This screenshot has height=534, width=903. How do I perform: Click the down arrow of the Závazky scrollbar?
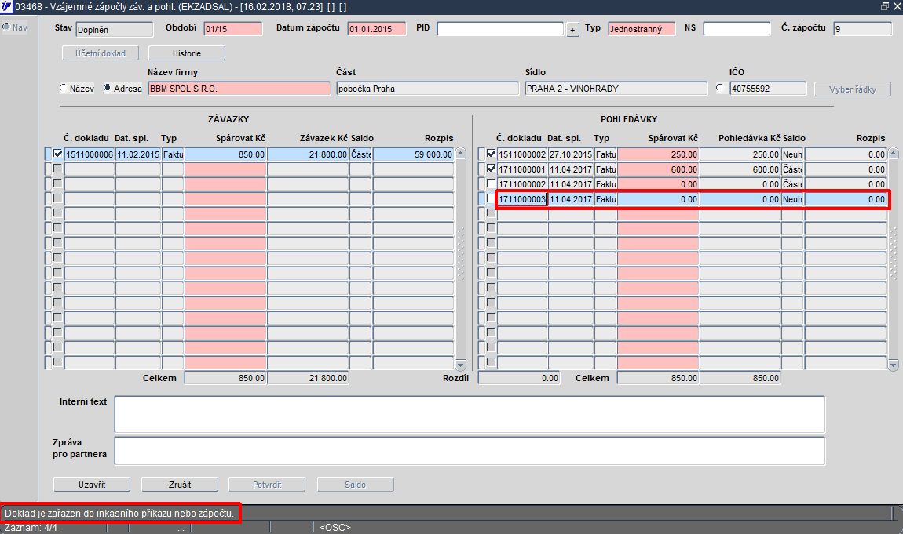click(x=461, y=365)
